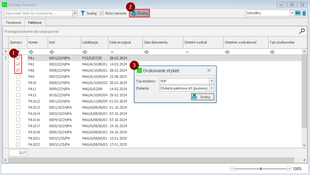
Task: Click the Drukuj printer toolbar button
Action: click(140, 13)
